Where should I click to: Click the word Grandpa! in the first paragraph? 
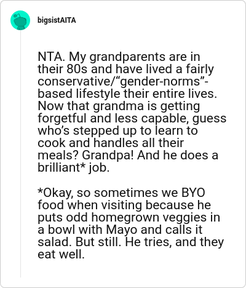(x=108, y=155)
